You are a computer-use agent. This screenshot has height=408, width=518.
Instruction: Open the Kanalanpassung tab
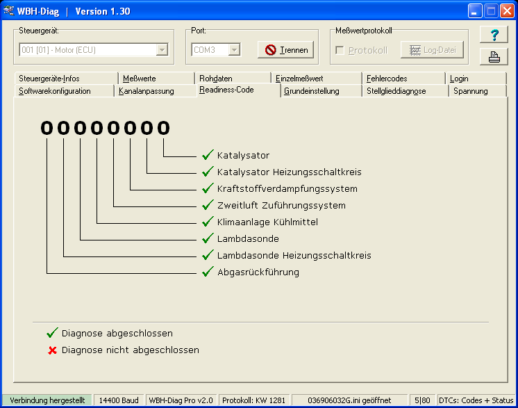point(147,91)
